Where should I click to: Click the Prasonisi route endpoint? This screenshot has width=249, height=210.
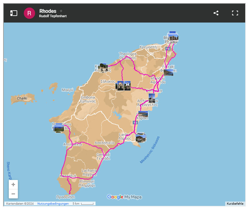pyautogui.click(x=70, y=193)
